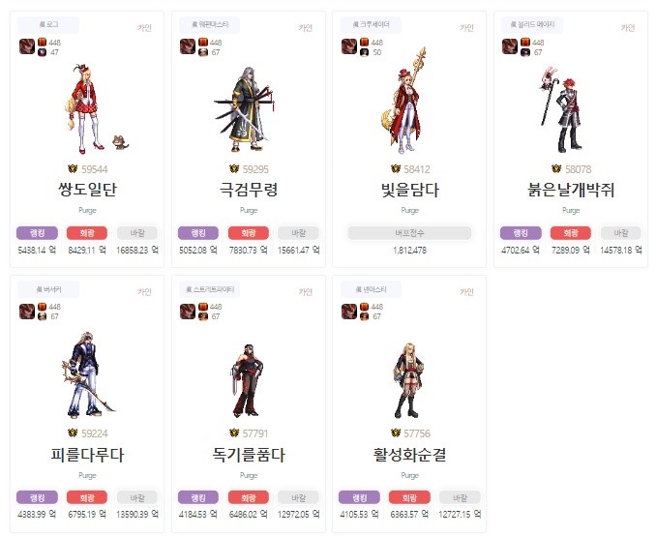Click the 크루세이더 class label on the third card
Image resolution: width=656 pixels, height=536 pixels.
(x=371, y=25)
